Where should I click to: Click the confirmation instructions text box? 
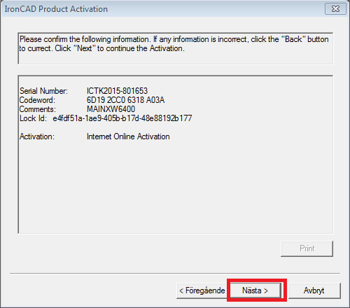[x=176, y=48]
